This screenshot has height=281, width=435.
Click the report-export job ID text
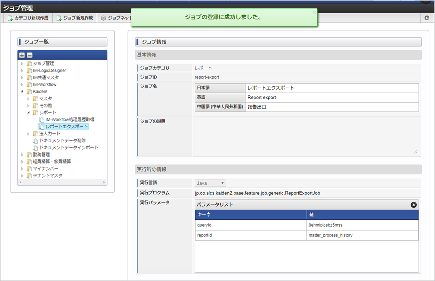pyautogui.click(x=207, y=77)
